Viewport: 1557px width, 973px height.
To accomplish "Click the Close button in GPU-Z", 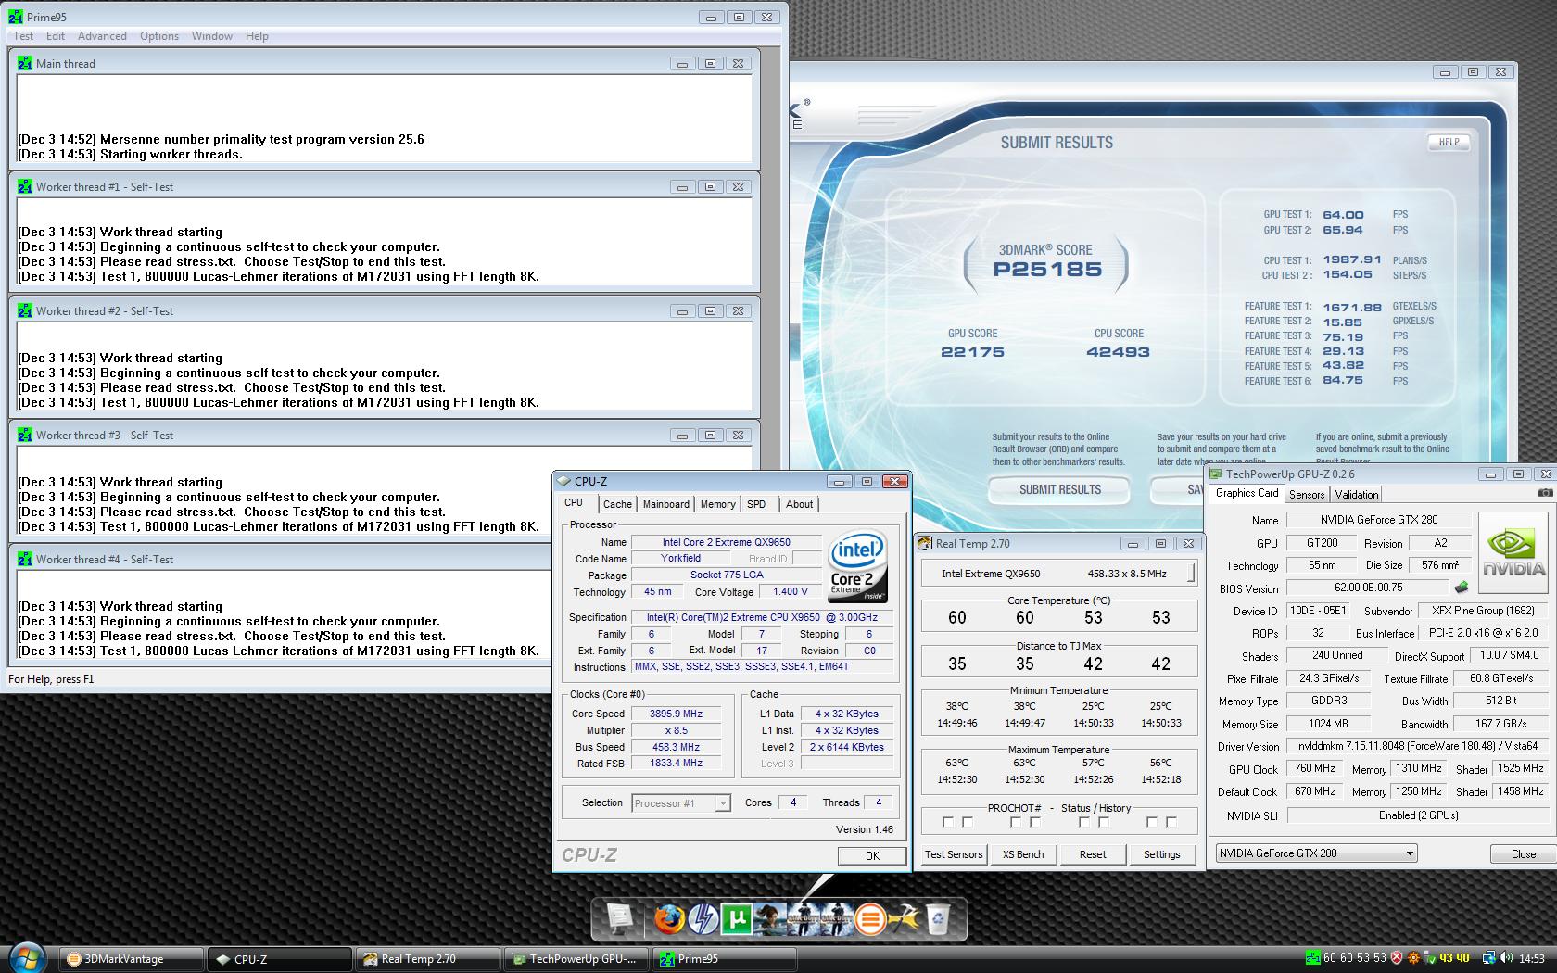I will pyautogui.click(x=1524, y=854).
